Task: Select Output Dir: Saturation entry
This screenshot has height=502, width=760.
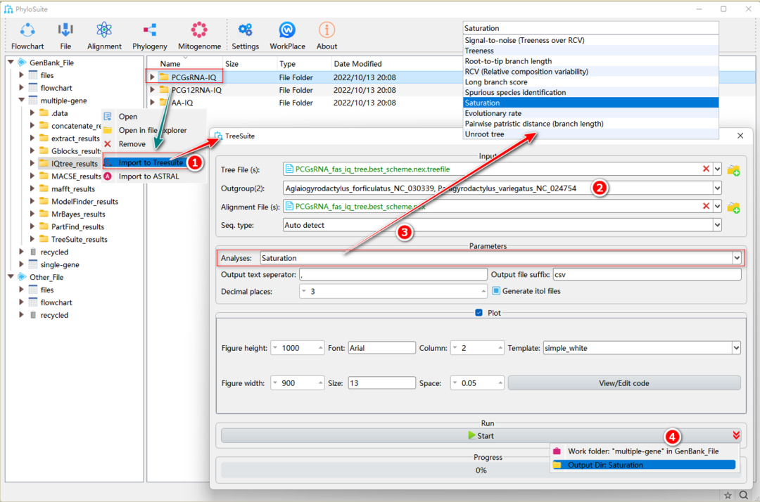Action: coord(644,465)
